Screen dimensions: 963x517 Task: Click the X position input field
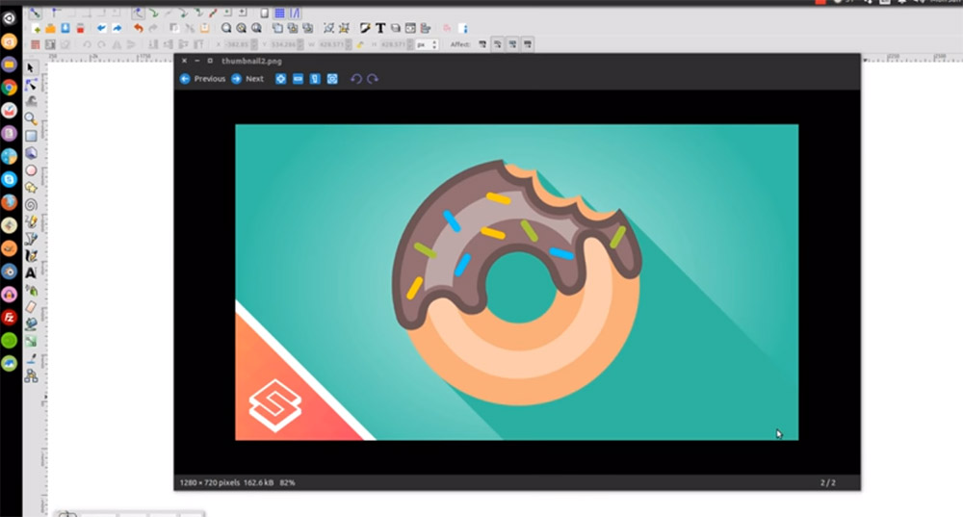coord(237,45)
